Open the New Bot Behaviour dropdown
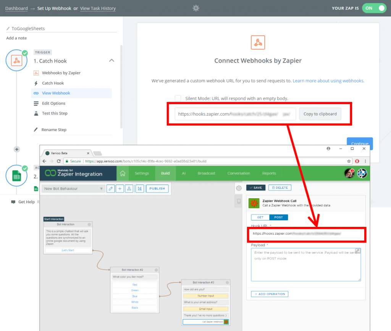Screen dimensions: 391x331 [x=73, y=188]
